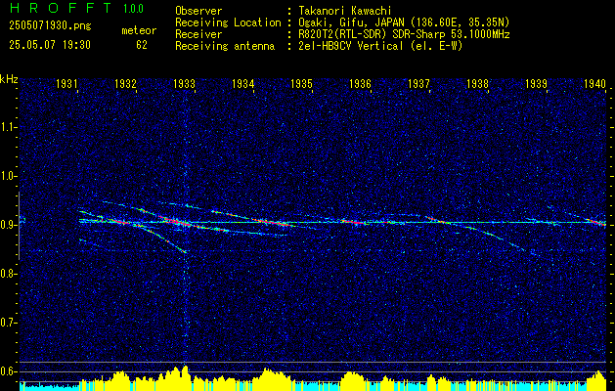
Task: Click the 0.6 kHz axis label
Action: (x=7, y=371)
